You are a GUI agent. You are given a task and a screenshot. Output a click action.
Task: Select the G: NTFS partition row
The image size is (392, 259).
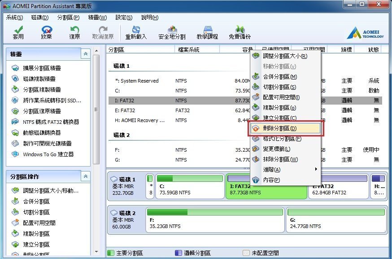245,160
